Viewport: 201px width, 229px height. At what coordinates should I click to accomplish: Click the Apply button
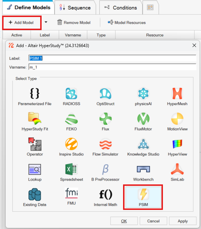[x=183, y=221]
